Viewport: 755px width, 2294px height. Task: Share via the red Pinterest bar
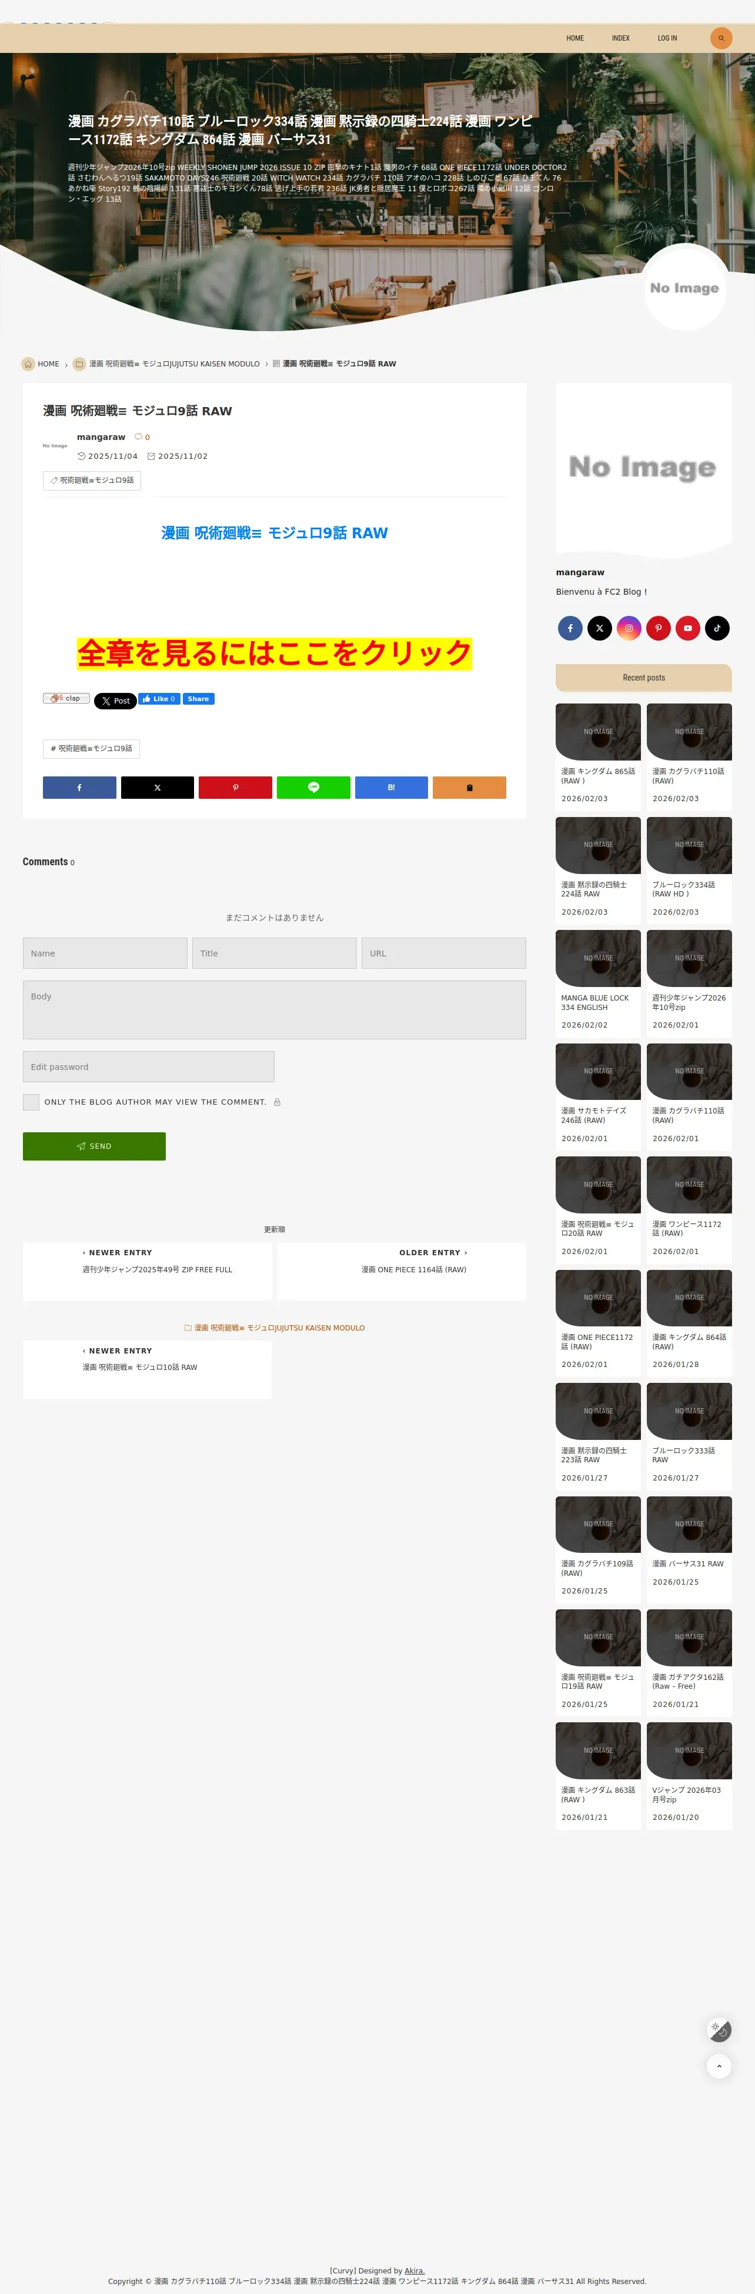(x=235, y=787)
